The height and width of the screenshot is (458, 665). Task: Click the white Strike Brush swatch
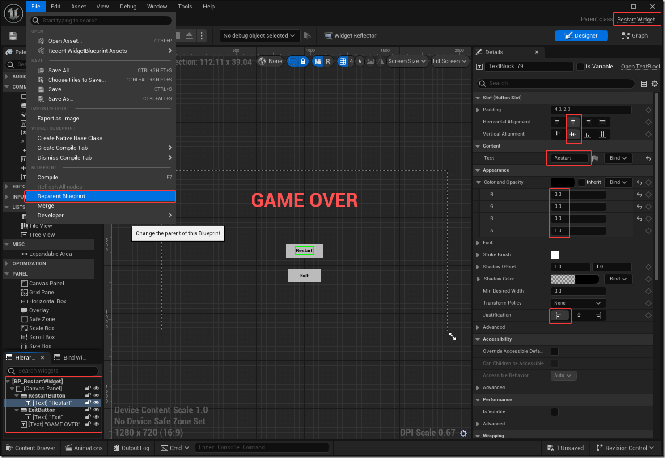coord(555,255)
